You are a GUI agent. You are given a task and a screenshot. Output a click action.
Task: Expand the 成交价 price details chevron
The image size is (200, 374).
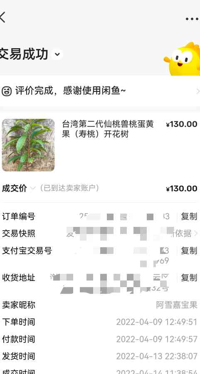click(33, 188)
